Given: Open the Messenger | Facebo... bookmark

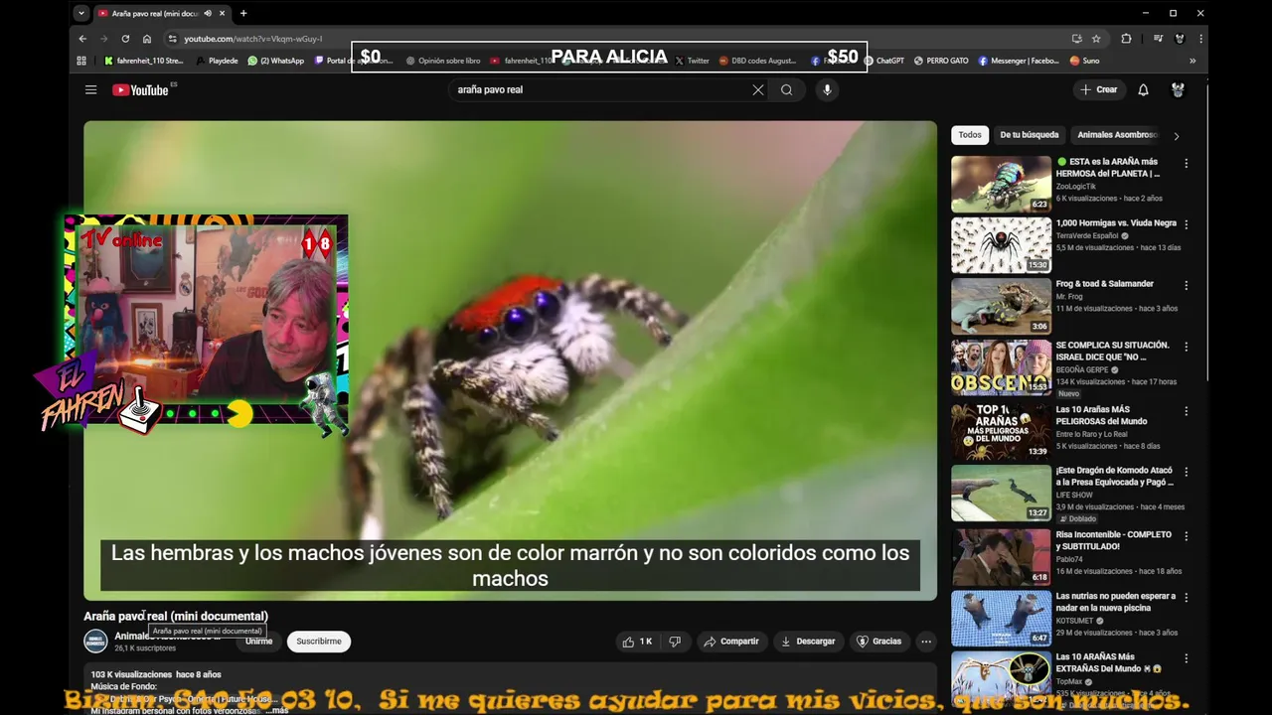Looking at the screenshot, I should (x=1019, y=61).
